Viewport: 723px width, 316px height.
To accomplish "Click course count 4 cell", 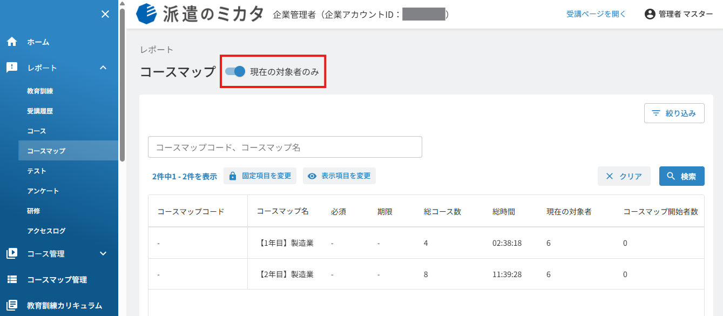I will tap(426, 243).
